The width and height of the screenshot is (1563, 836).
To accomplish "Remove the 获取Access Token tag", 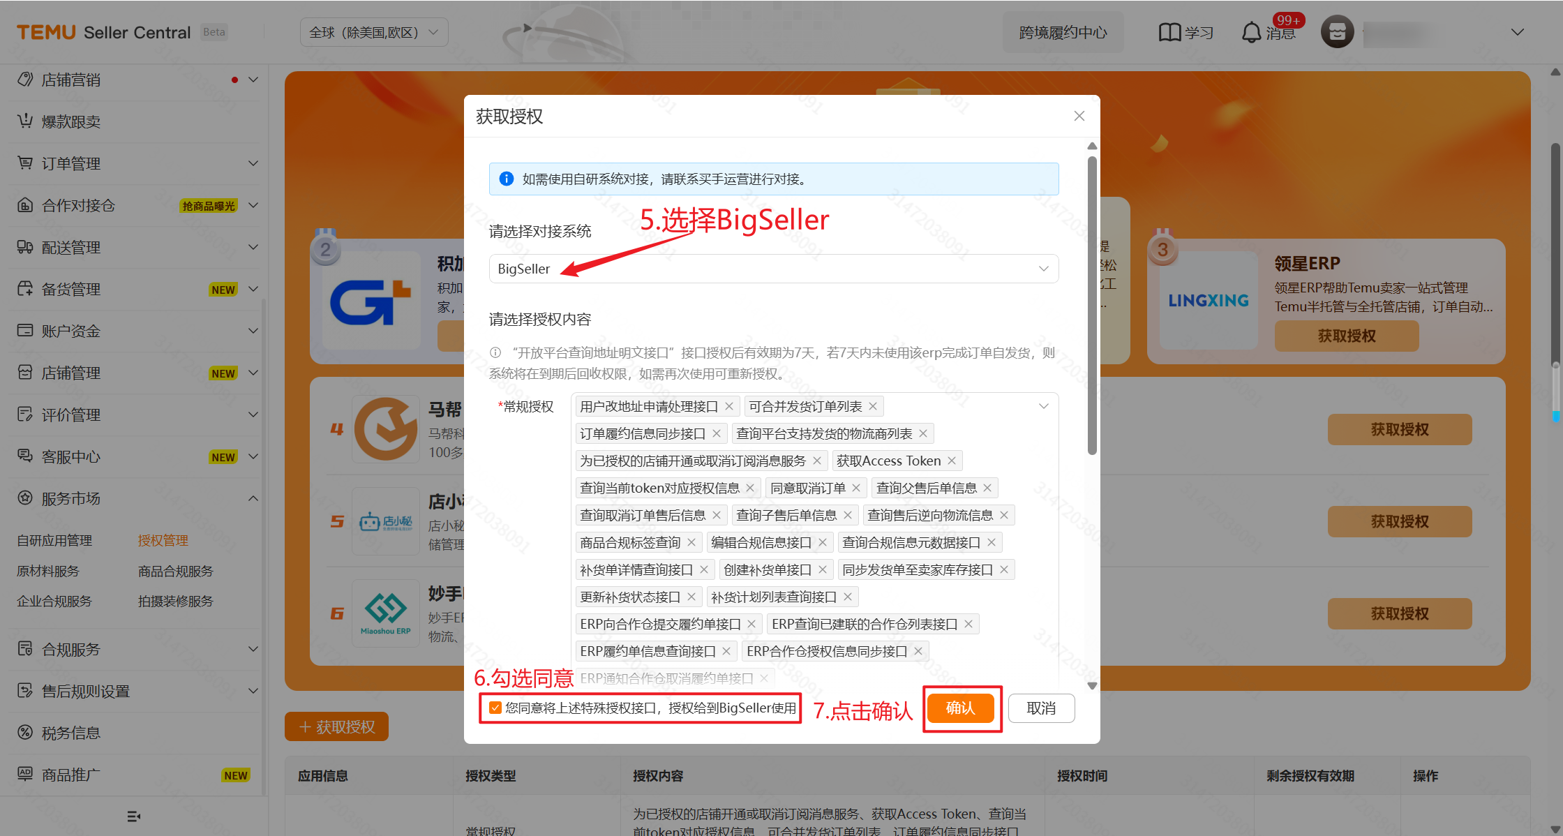I will tap(952, 461).
